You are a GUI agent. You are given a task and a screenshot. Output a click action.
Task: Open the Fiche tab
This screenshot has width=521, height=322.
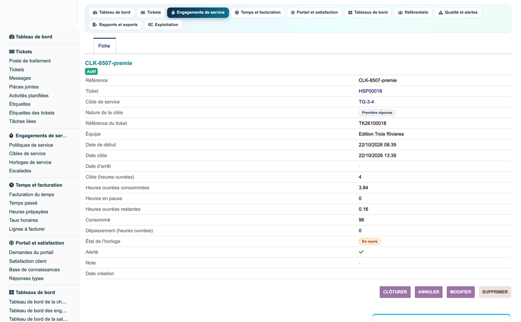pyautogui.click(x=104, y=46)
